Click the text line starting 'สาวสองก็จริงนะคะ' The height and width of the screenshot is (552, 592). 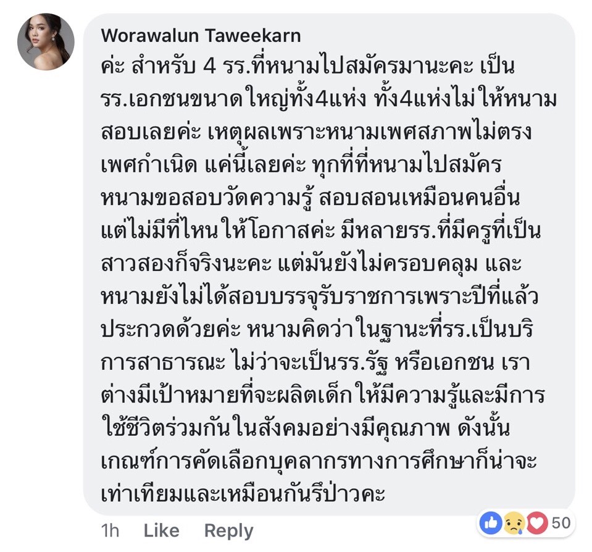(311, 264)
